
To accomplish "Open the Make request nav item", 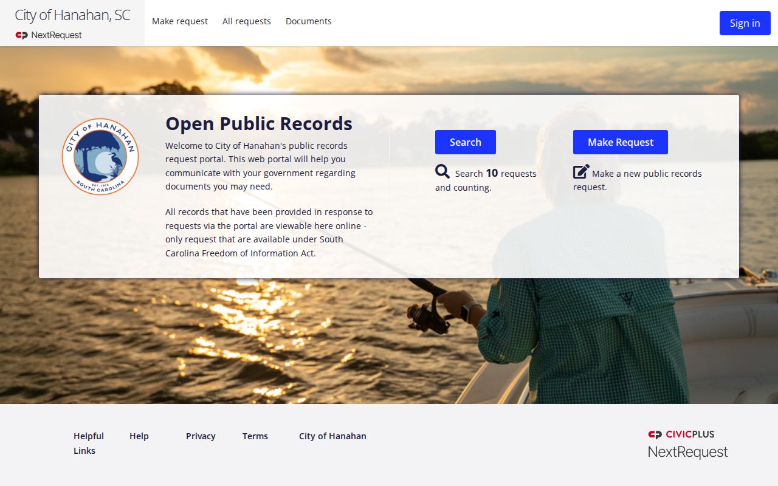I will 180,21.
